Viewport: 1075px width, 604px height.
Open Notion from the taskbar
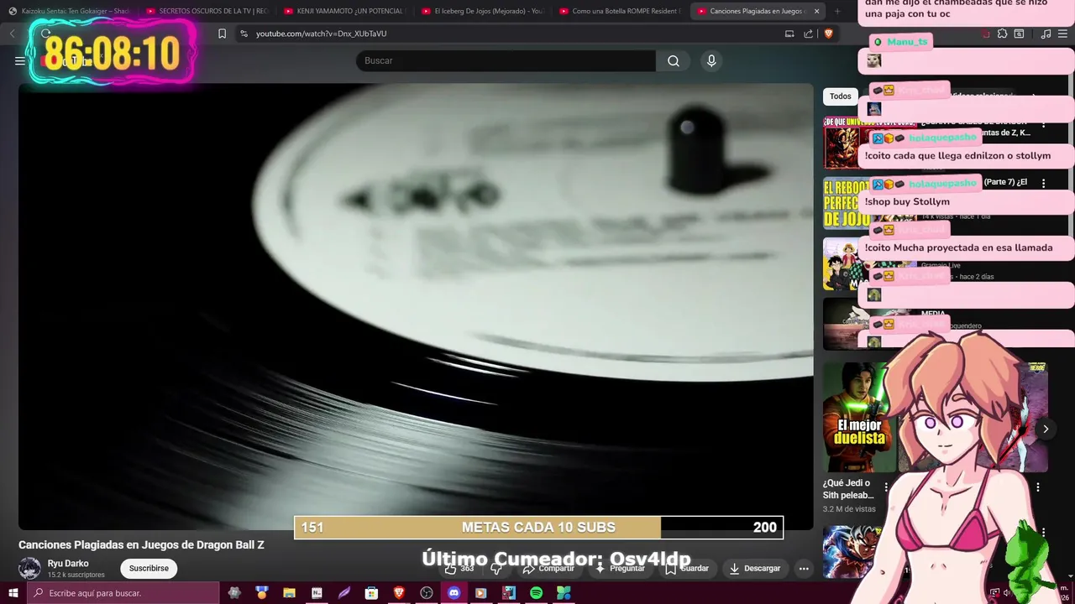point(317,593)
